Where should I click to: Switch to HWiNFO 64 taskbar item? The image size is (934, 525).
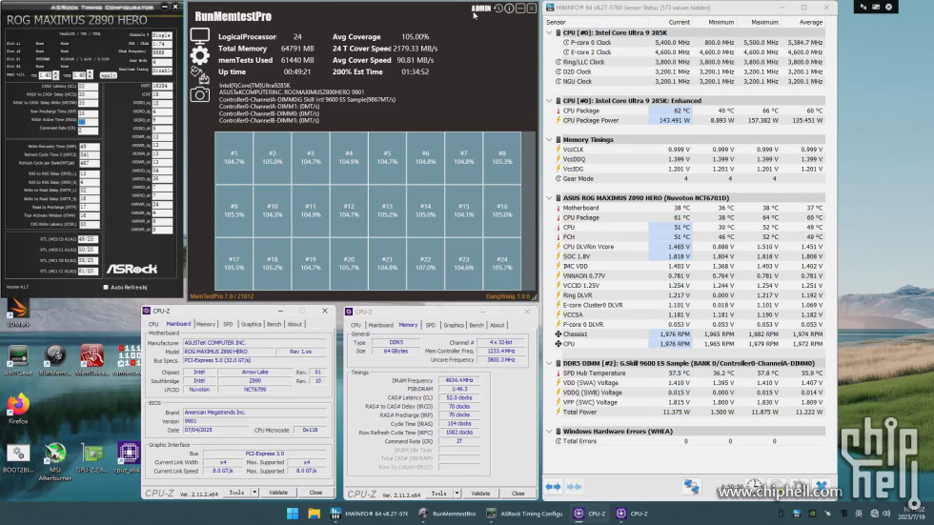tap(368, 514)
